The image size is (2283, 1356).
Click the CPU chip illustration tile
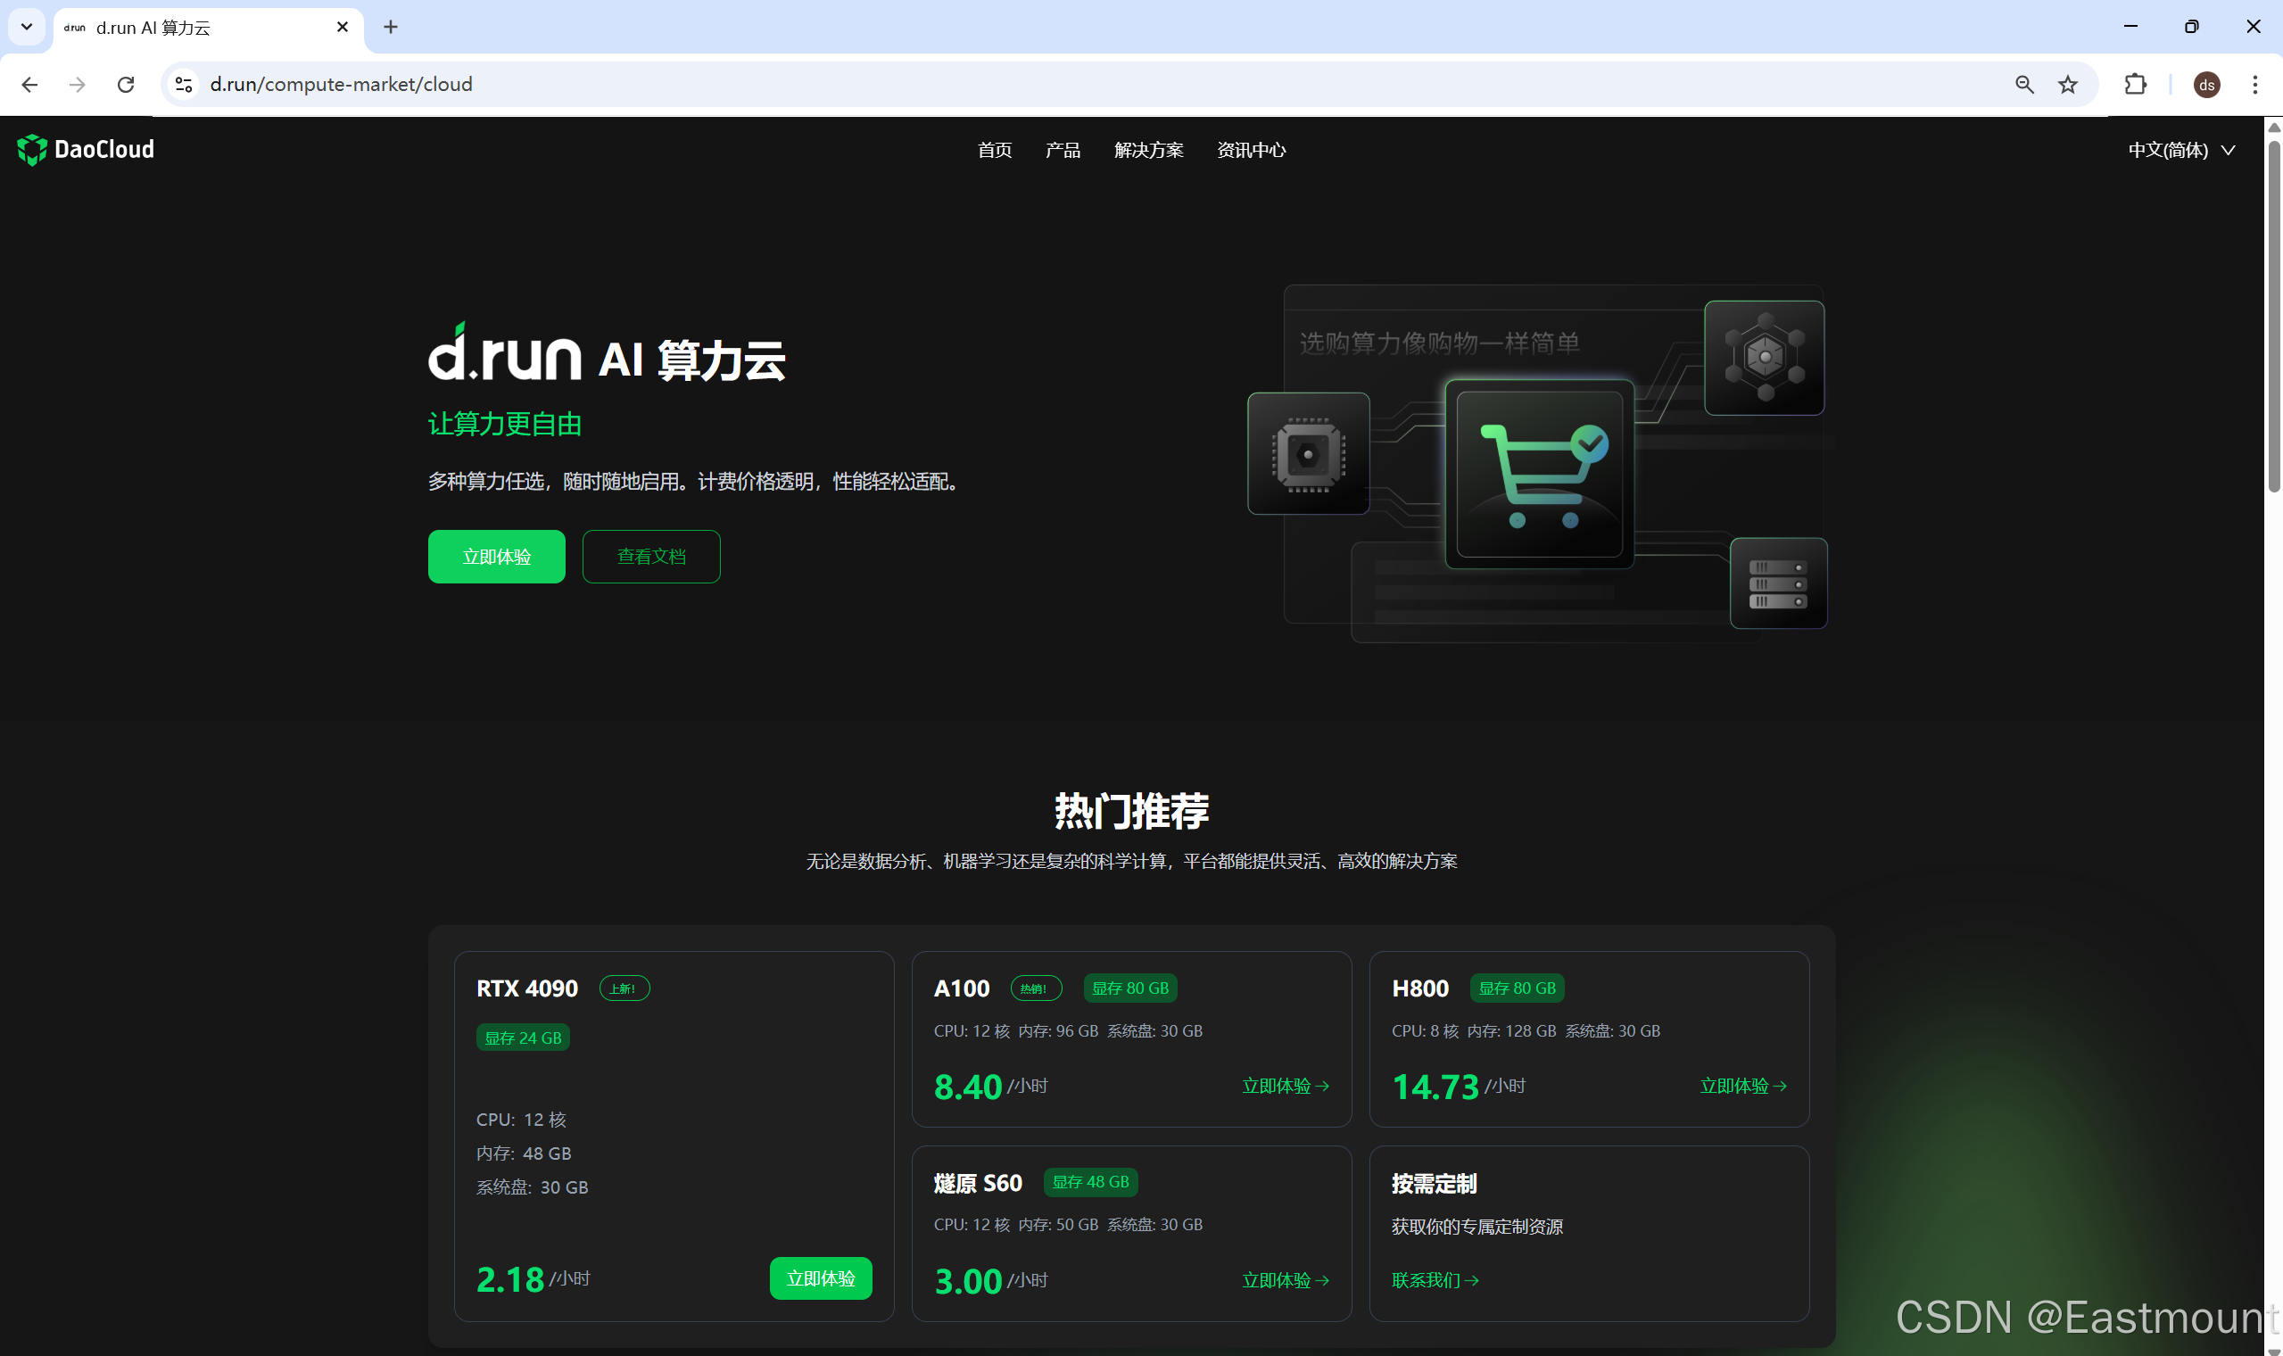(1308, 453)
